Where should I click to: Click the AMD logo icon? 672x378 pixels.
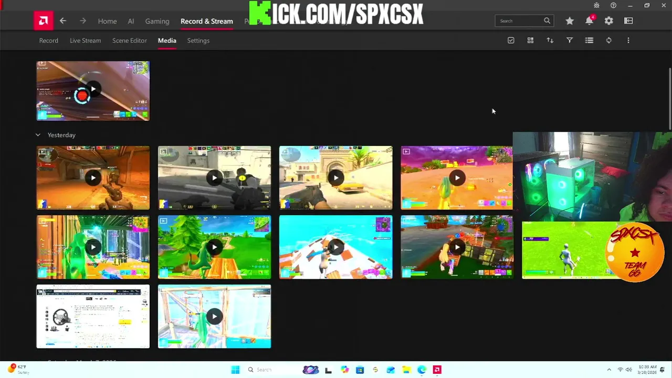[x=44, y=21]
